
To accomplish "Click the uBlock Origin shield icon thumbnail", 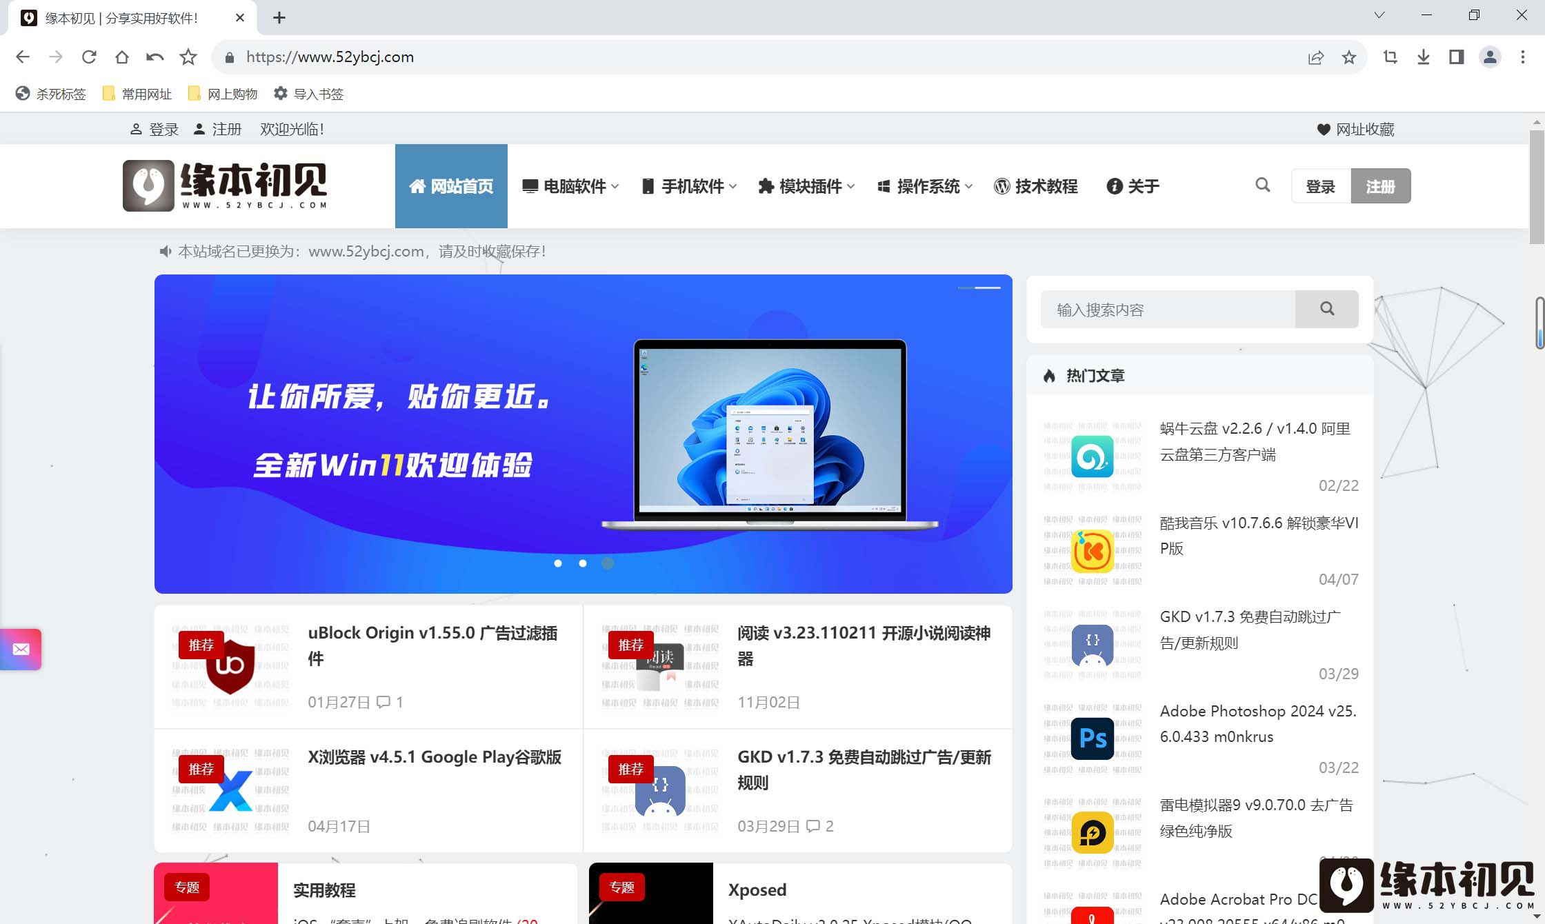I will click(230, 666).
